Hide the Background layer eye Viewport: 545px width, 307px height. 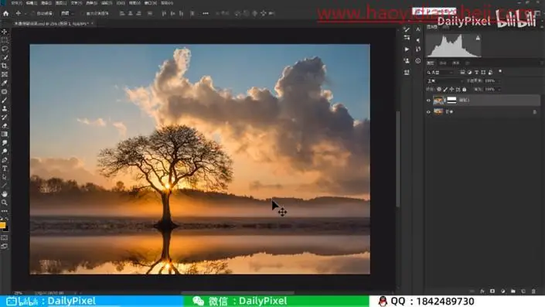pos(428,112)
